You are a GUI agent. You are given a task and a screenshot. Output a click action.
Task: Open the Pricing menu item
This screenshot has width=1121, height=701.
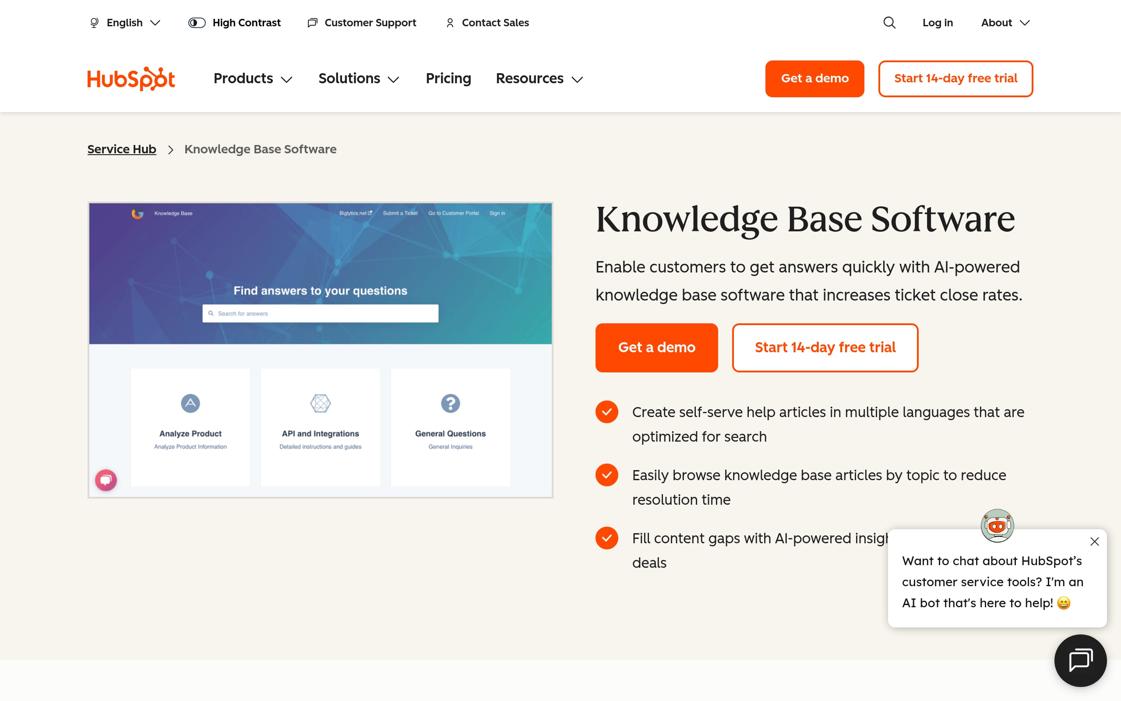coord(448,78)
